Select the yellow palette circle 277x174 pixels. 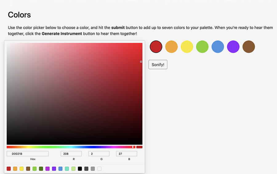[187, 47]
